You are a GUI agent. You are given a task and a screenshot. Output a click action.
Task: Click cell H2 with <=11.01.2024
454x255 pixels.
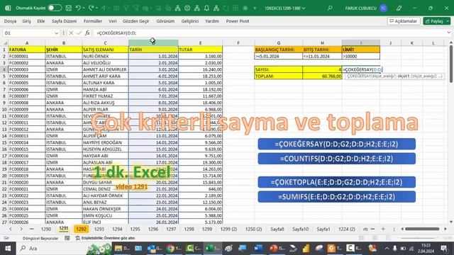[322, 57]
